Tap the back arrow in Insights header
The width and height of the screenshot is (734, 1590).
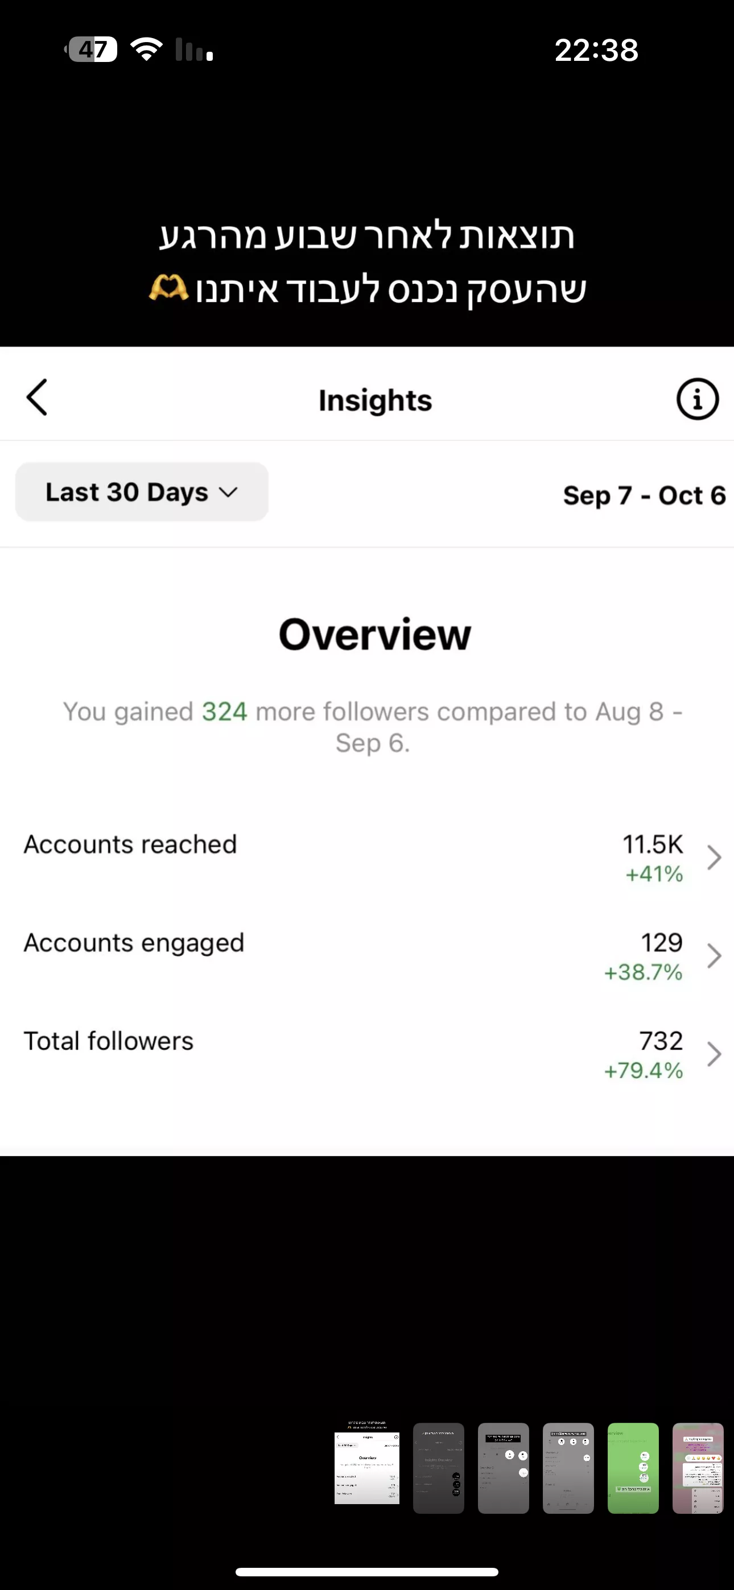click(37, 398)
